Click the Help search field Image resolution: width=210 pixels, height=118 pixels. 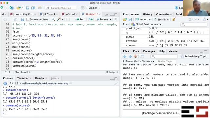(164, 56)
